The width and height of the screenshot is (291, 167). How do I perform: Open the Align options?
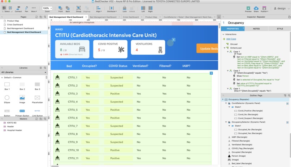99,9
